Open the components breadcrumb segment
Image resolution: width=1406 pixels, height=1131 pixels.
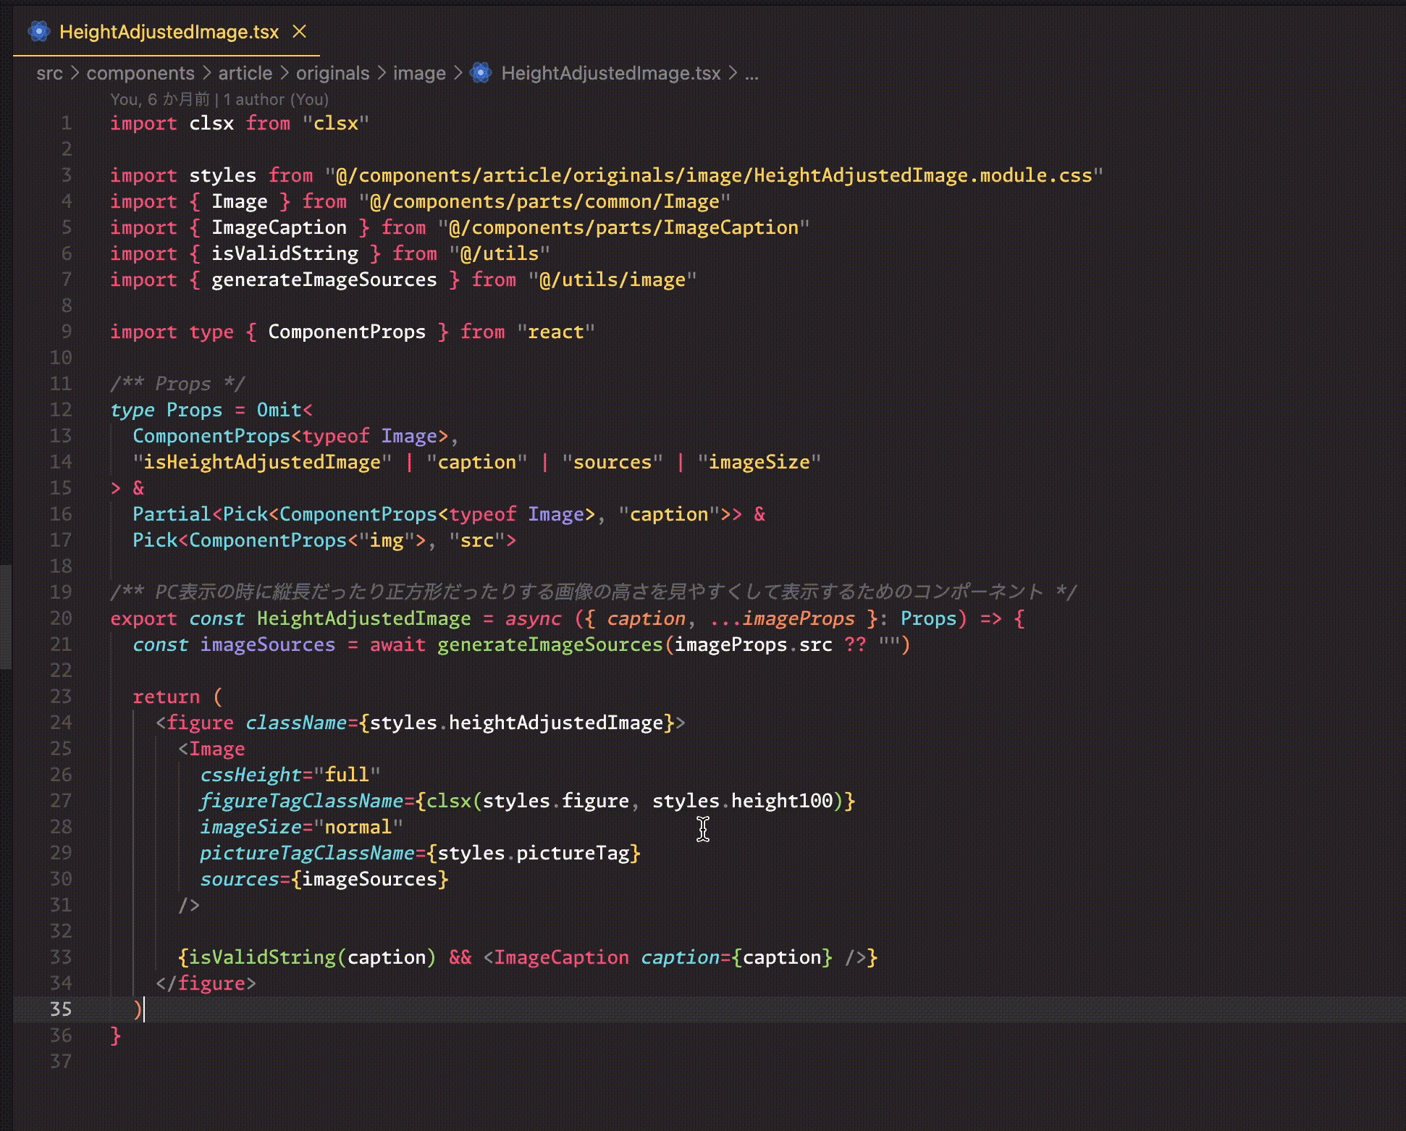[x=140, y=73]
